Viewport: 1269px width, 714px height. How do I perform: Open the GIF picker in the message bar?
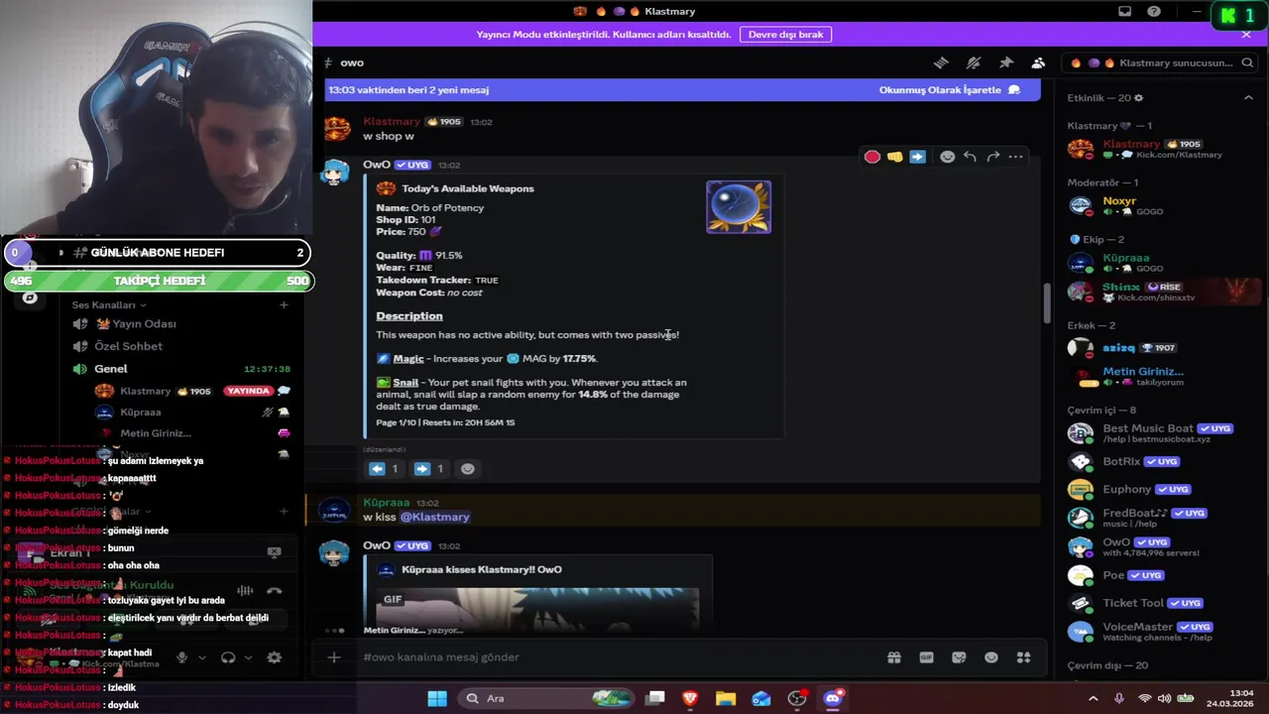(x=927, y=657)
